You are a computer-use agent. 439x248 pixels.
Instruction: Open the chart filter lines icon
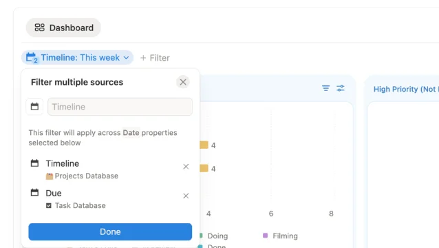[325, 88]
